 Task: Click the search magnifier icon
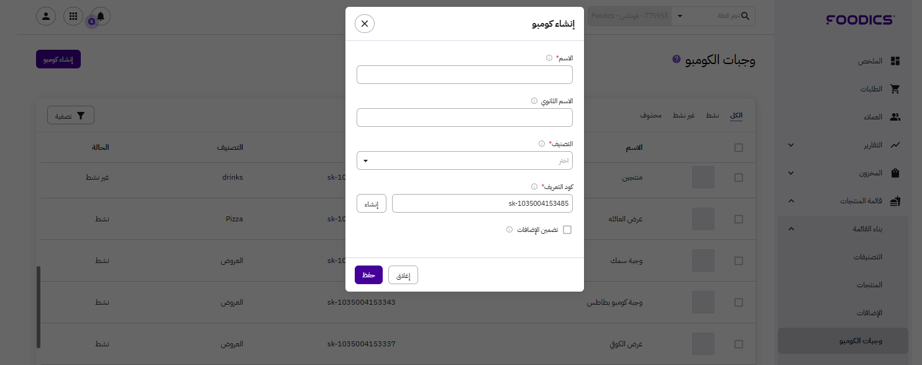pyautogui.click(x=745, y=16)
